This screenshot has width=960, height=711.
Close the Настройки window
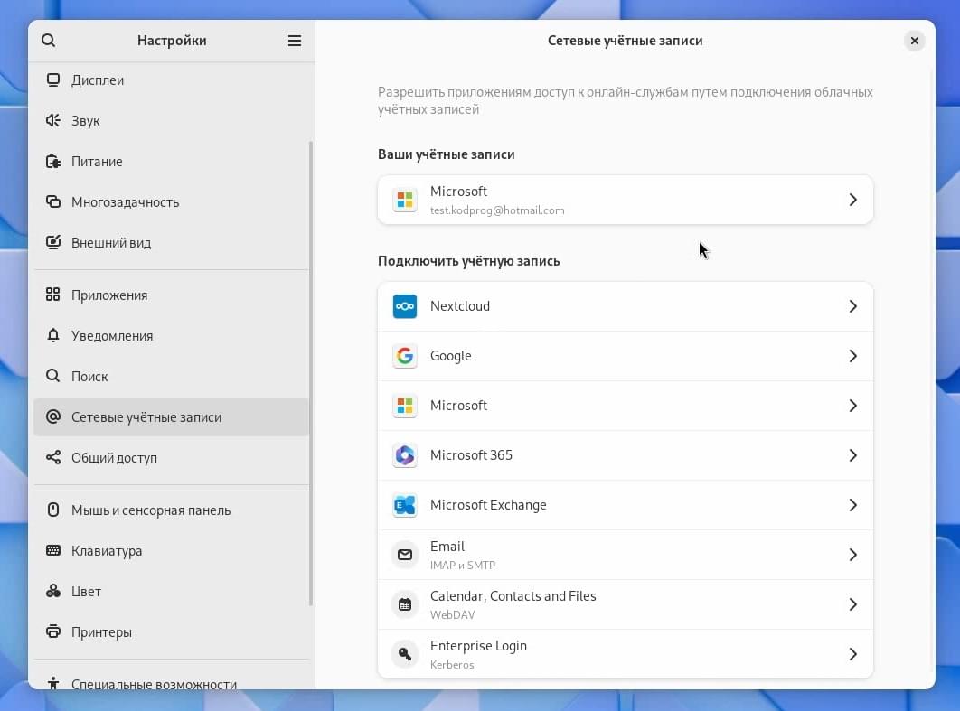914,41
